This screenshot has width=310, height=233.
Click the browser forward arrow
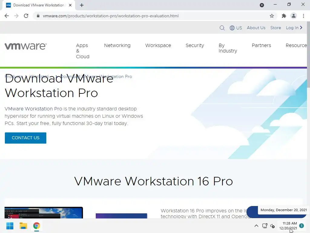tap(16, 16)
